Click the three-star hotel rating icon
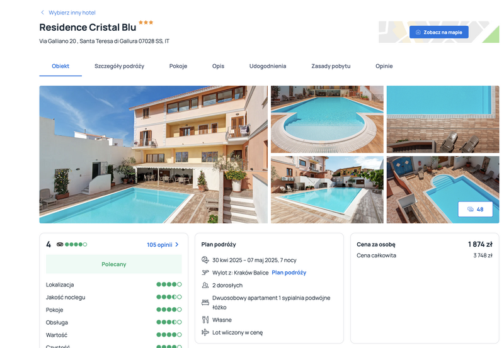Image resolution: width=504 pixels, height=348 pixels. (146, 23)
